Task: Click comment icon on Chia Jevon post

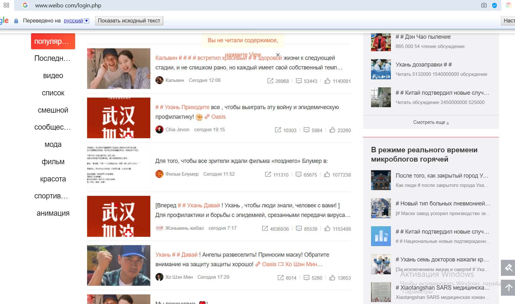Action: pos(306,130)
